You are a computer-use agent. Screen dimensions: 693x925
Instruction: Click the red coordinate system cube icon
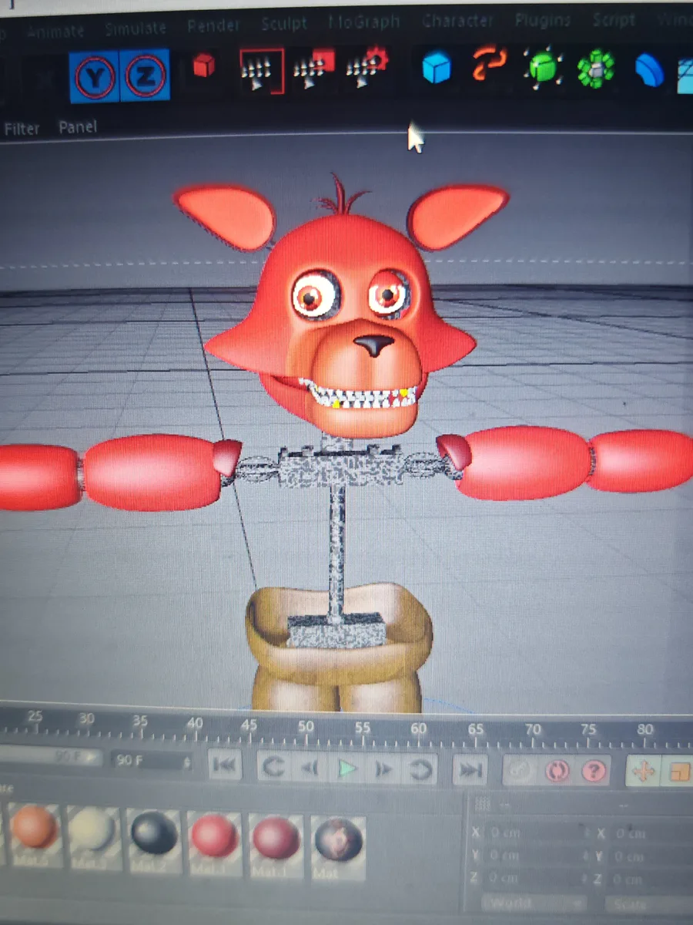click(x=204, y=67)
